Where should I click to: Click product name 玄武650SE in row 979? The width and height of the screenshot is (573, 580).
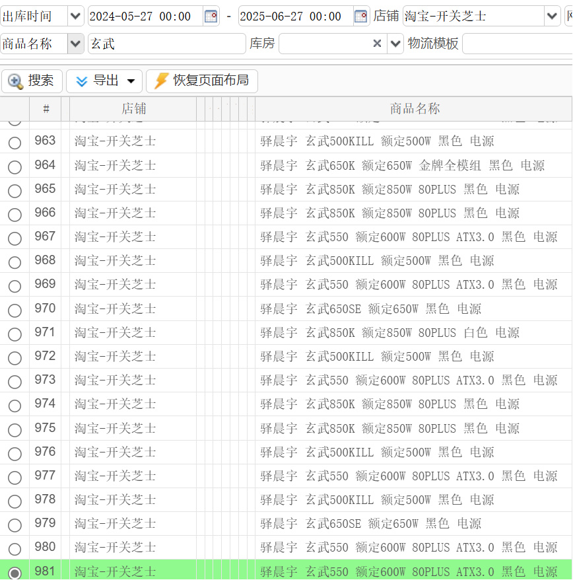[x=370, y=524]
